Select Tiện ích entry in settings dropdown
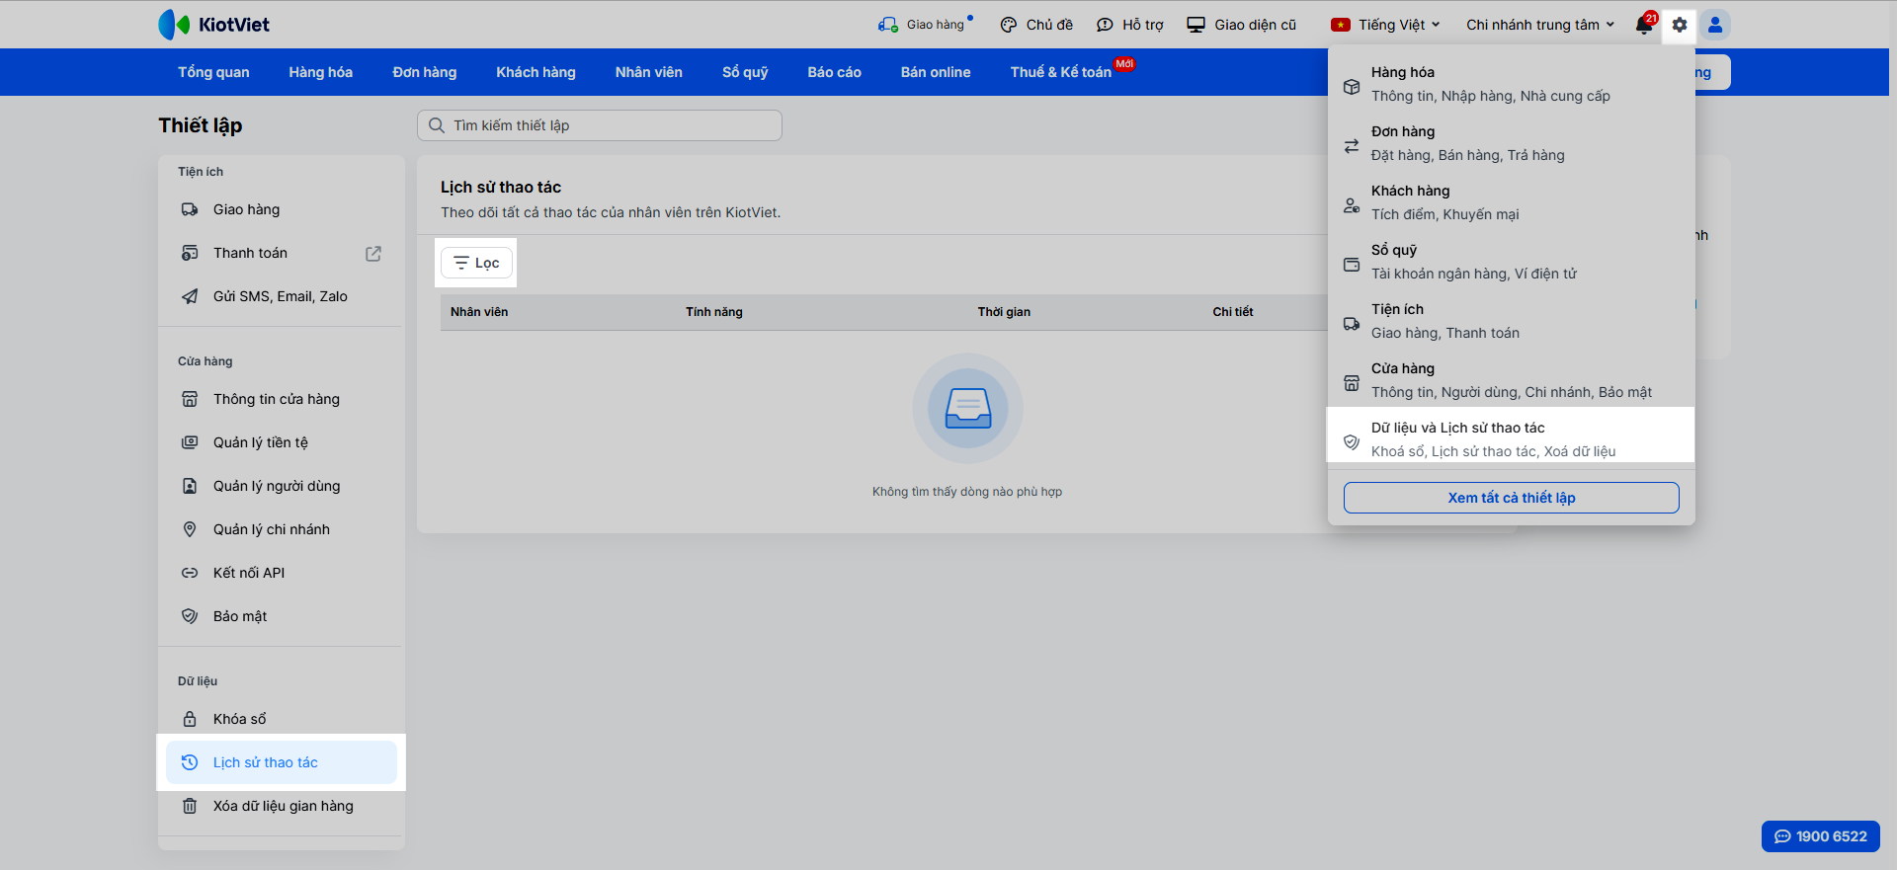Viewport: 1897px width, 870px height. [1512, 323]
